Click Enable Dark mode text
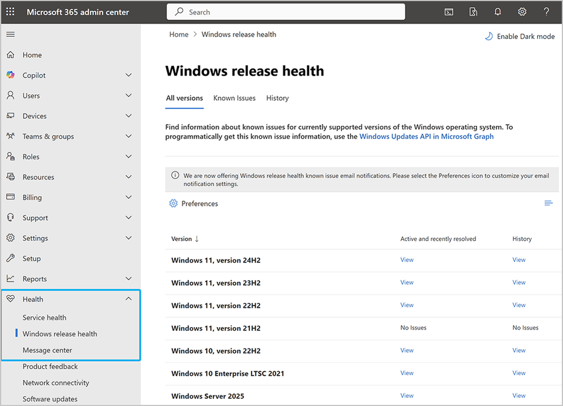The image size is (563, 406). click(526, 36)
